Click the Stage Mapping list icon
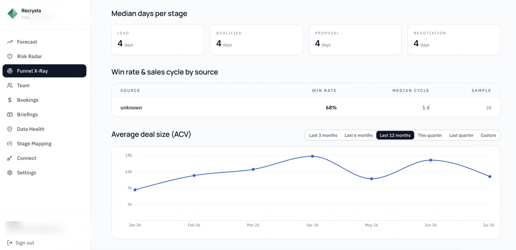Image resolution: width=516 pixels, height=250 pixels. tap(10, 144)
